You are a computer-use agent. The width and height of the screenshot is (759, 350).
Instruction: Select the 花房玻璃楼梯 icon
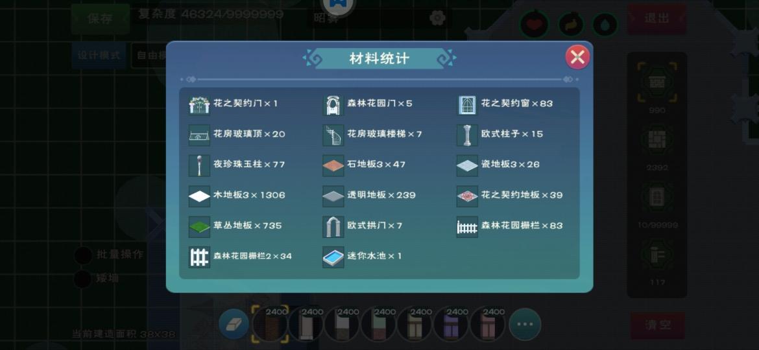tap(333, 135)
